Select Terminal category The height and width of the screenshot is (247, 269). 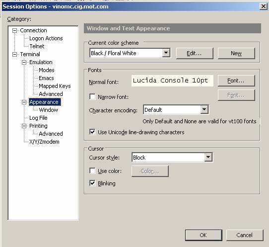tap(30, 54)
